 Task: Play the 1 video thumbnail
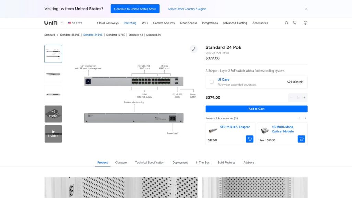(x=53, y=134)
